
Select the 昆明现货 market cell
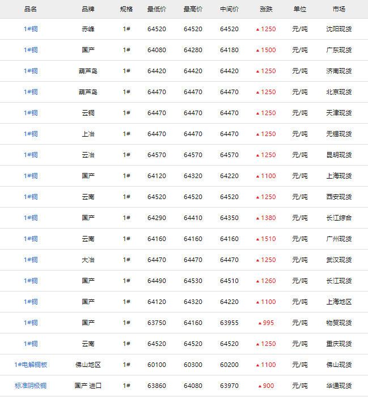pyautogui.click(x=339, y=155)
